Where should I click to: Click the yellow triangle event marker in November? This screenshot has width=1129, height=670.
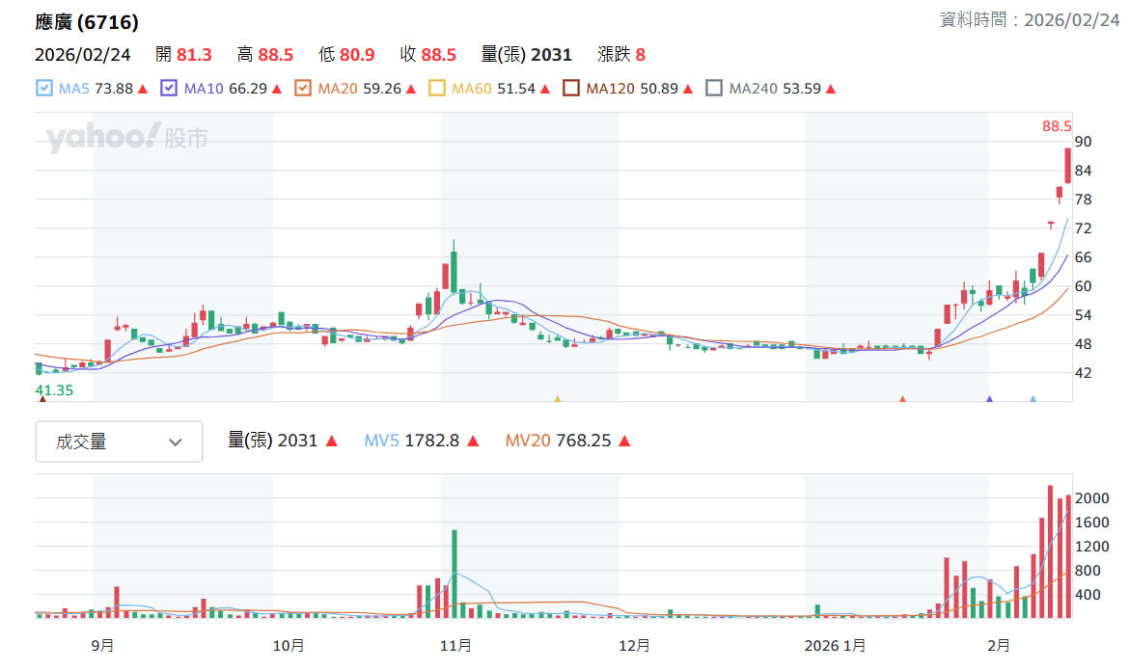(558, 398)
